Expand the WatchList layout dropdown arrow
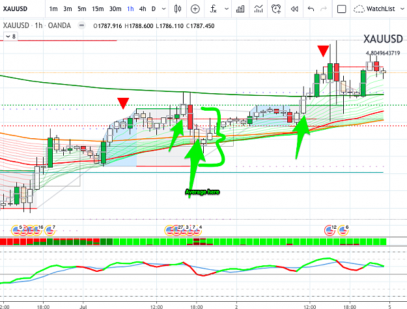The image size is (407, 309). click(402, 9)
